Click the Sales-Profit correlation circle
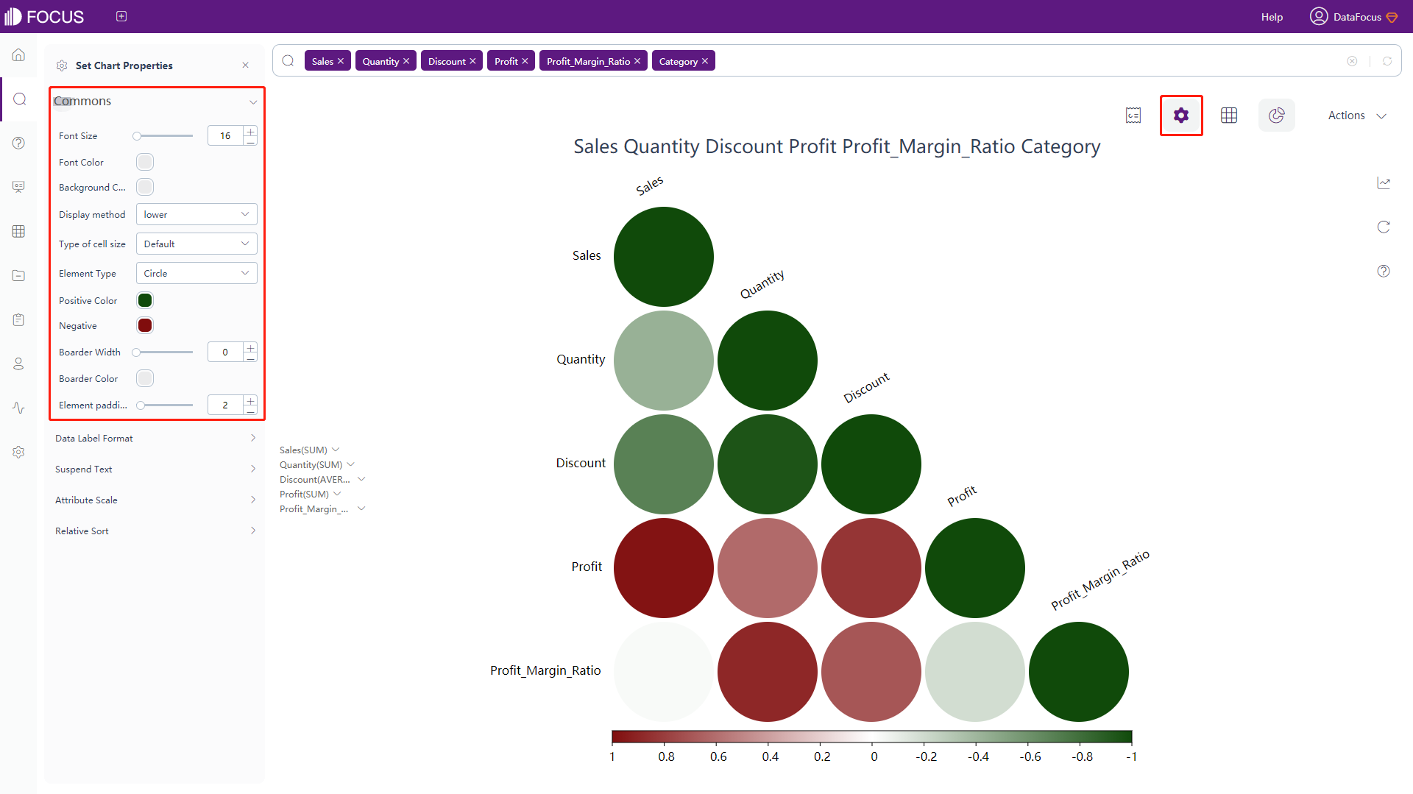1413x794 pixels. (x=664, y=567)
